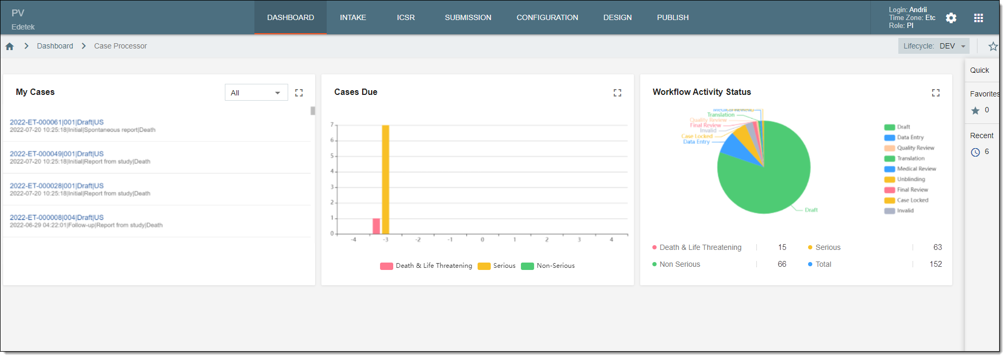This screenshot has width=1006, height=358.
Task: Open case 2022-ET-000028|001|Draft|US
Action: (x=56, y=186)
